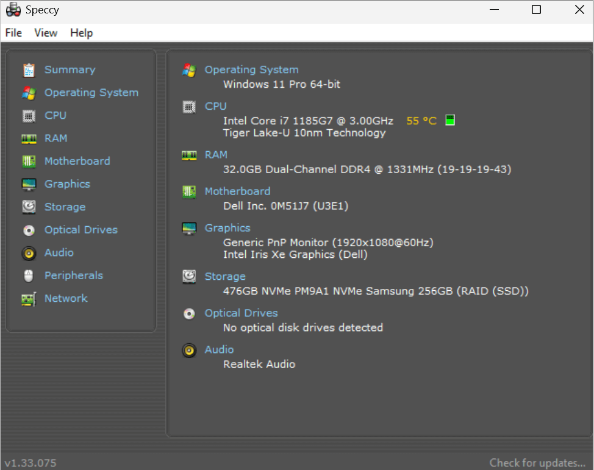Open the File menu
594x470 pixels.
tap(13, 33)
